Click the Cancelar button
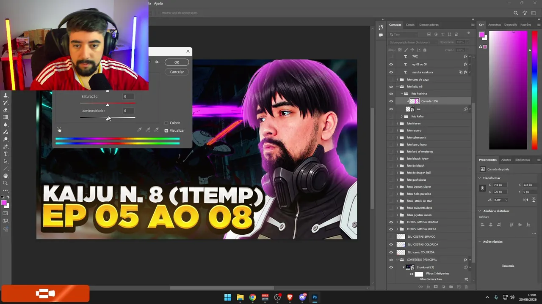Image resolution: width=542 pixels, height=304 pixels. point(177,72)
